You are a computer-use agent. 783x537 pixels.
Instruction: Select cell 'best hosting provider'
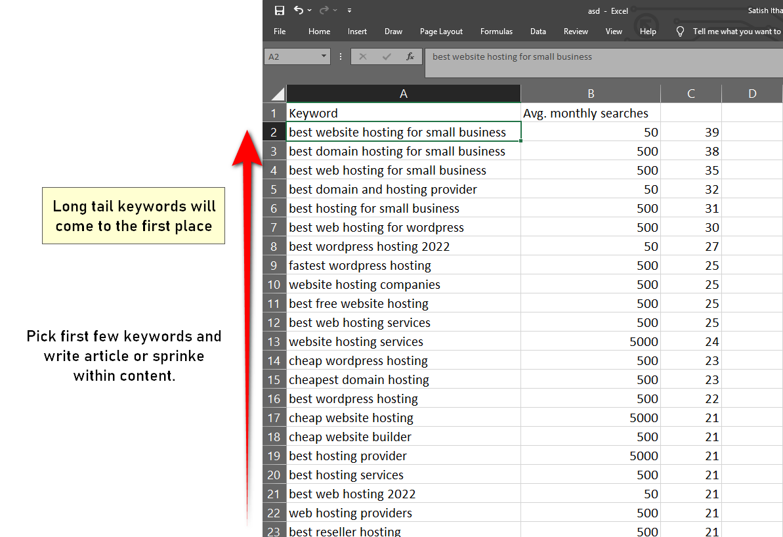(404, 456)
